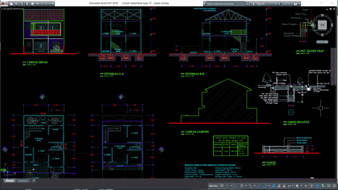Image resolution: width=338 pixels, height=190 pixels.
Task: Redo the last undone action
Action: coord(46,4)
